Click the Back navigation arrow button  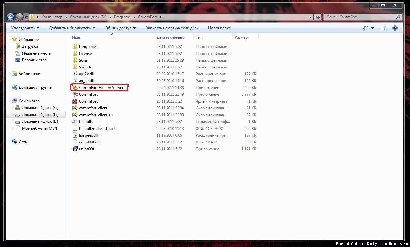10,17
